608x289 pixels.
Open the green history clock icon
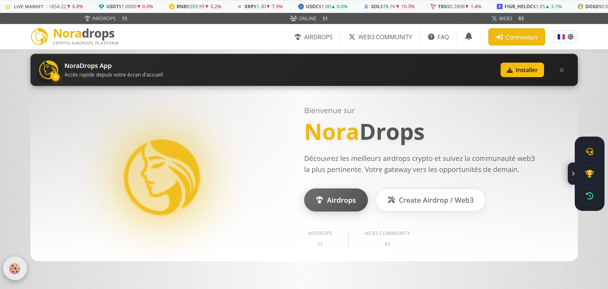(589, 196)
